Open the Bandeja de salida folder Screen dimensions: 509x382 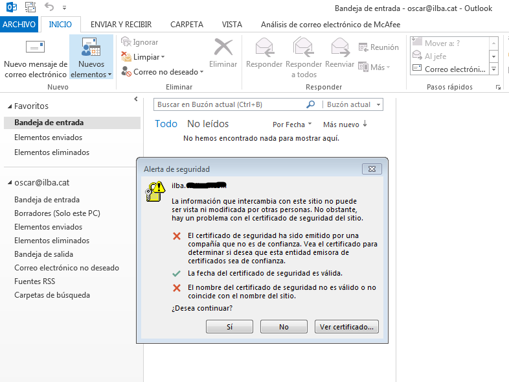43,254
